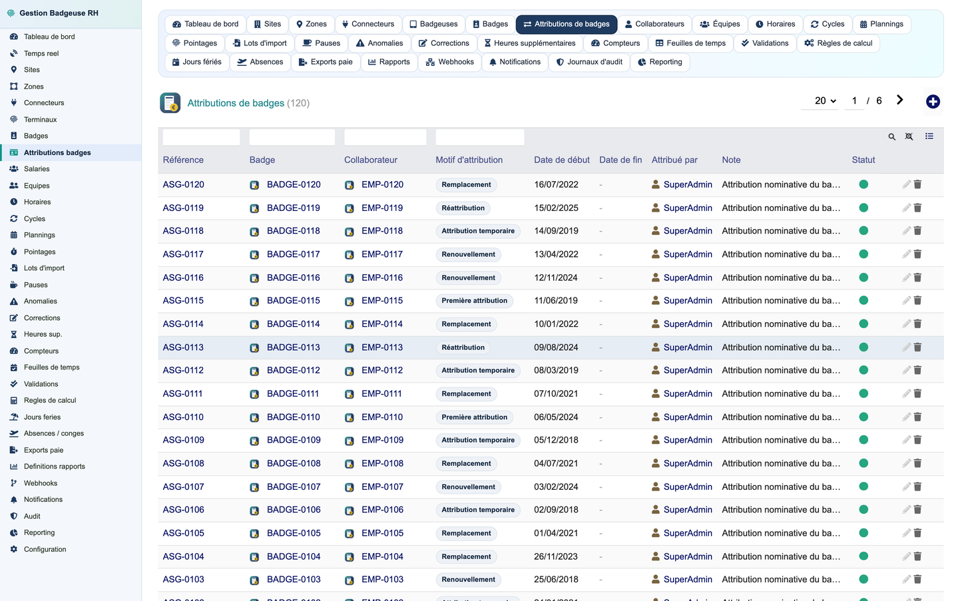
Task: Delete row ASG-0118 with the trash icon
Action: [917, 231]
